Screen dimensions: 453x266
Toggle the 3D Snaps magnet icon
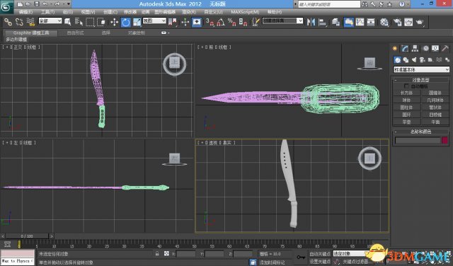(210, 22)
